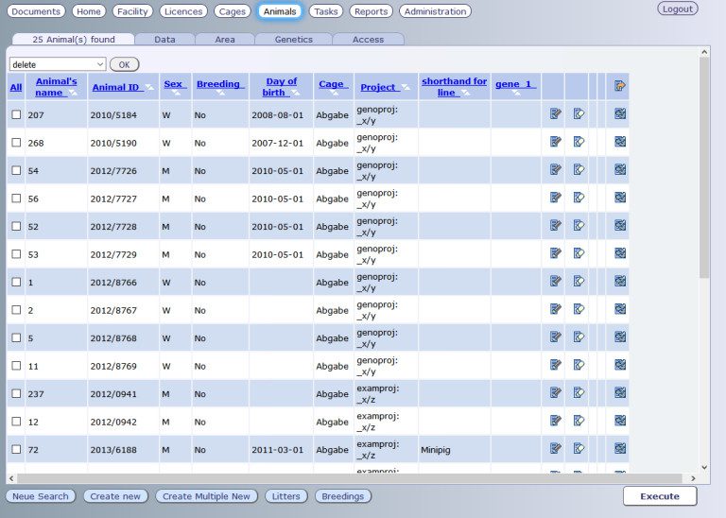Viewport: 726px width, 518px height.
Task: Log out with the Logout button
Action: (x=678, y=9)
